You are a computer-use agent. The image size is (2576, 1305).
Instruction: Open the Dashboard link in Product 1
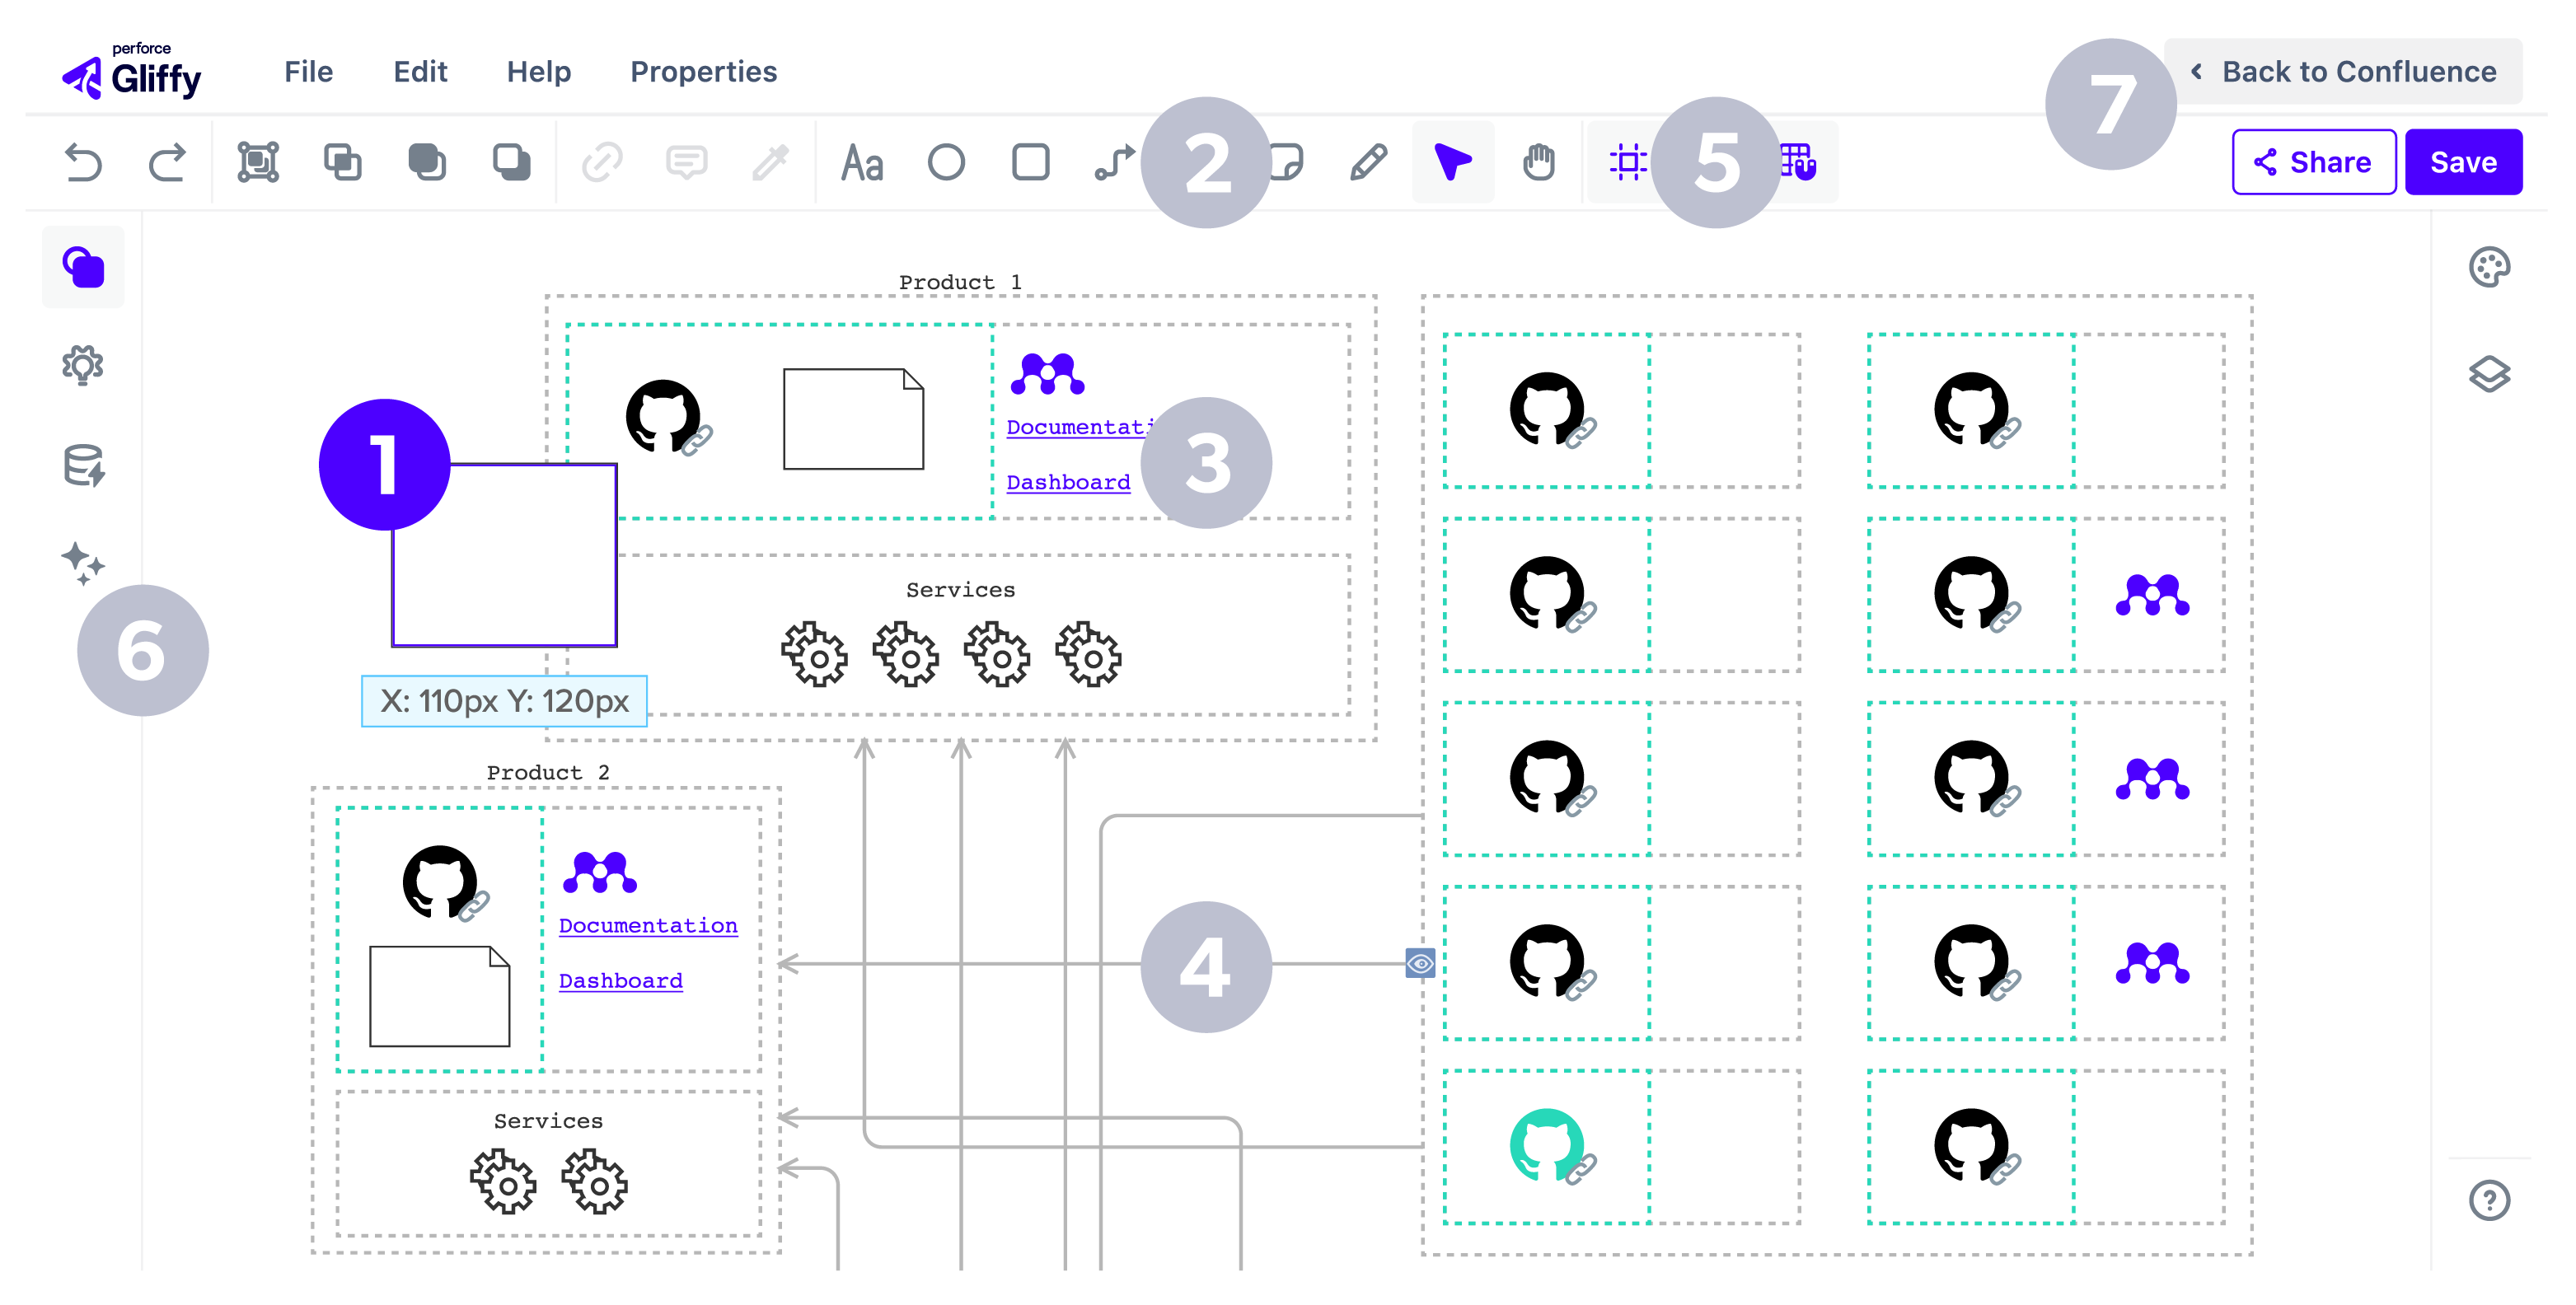coord(1068,482)
